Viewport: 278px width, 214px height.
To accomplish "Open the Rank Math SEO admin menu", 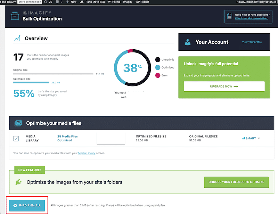I will click(x=92, y=2).
